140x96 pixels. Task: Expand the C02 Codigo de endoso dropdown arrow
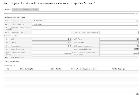137,24
